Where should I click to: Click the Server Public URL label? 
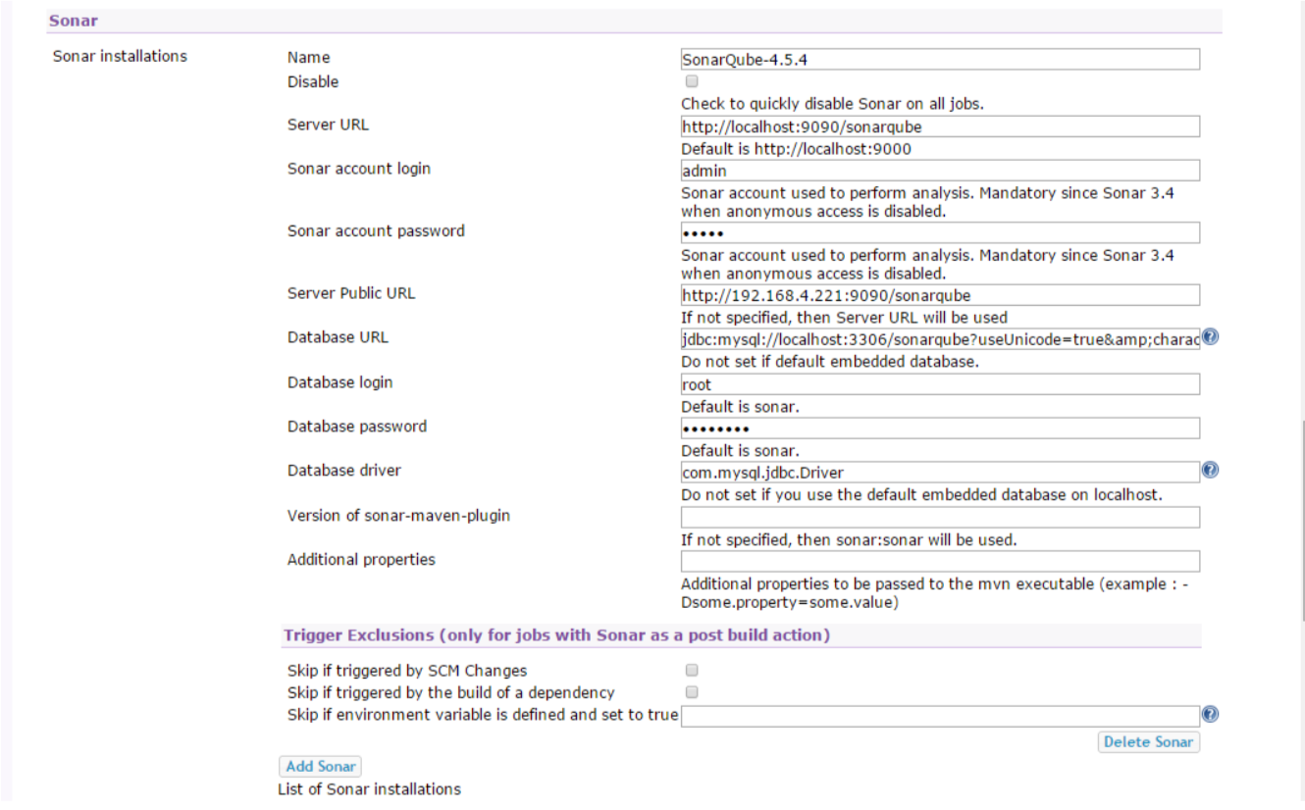(x=351, y=293)
